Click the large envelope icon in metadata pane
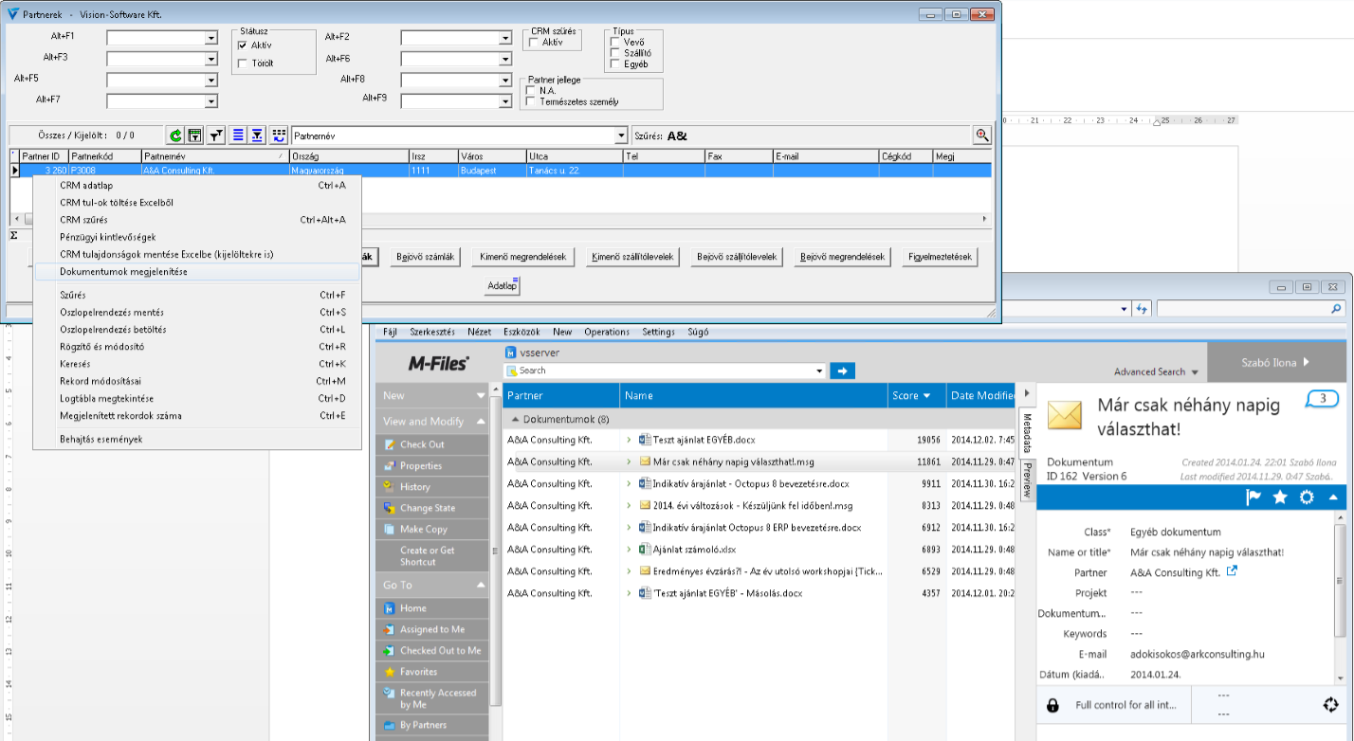Screen dimensions: 1354x741 coord(1065,416)
